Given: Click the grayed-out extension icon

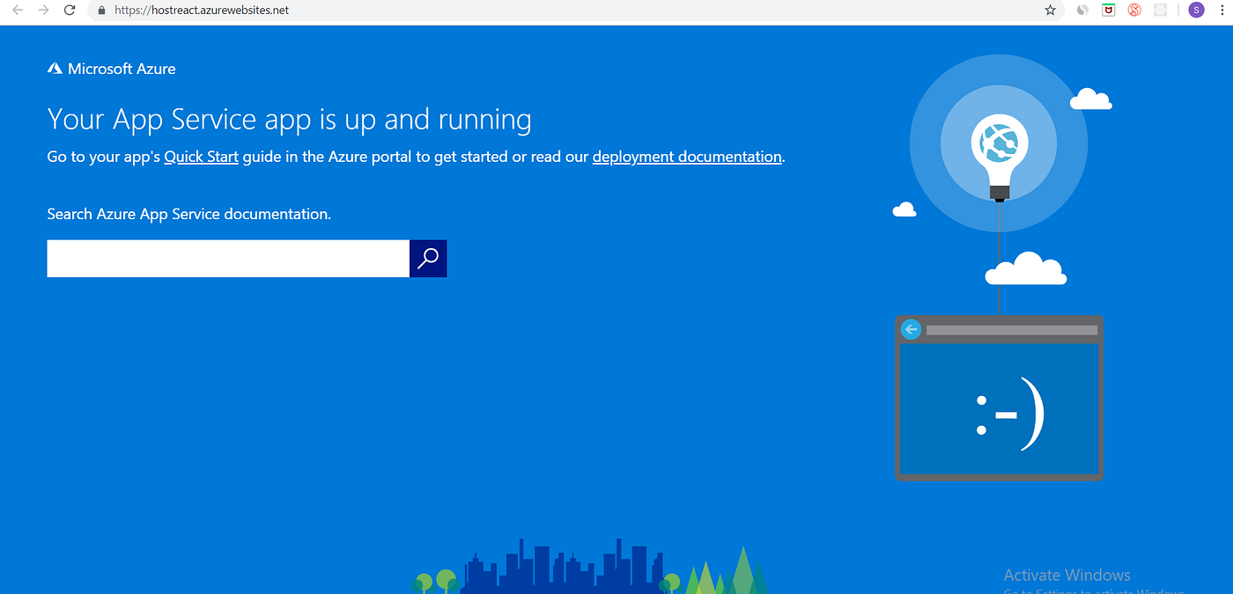Looking at the screenshot, I should (x=1160, y=10).
